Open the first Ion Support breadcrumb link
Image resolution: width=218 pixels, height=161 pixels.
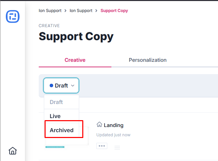[50, 11]
